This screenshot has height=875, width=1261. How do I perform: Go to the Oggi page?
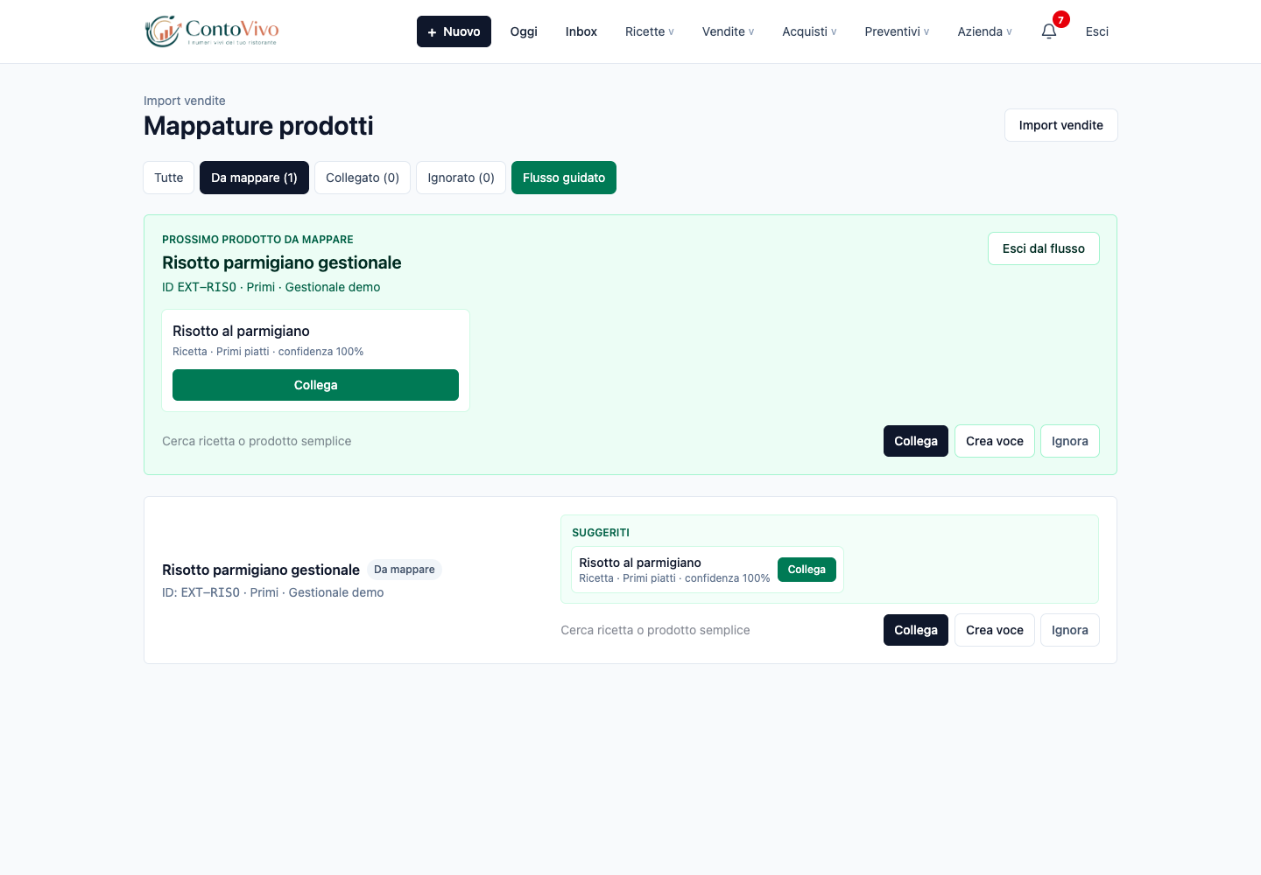point(524,31)
